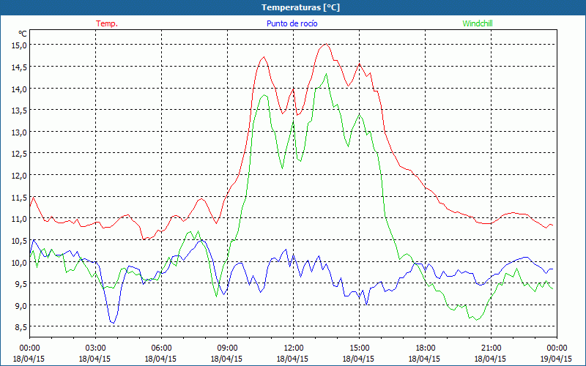Viewport: 586px width, 366px height.
Task: Click the "11,5" y-axis value
Action: (x=20, y=197)
